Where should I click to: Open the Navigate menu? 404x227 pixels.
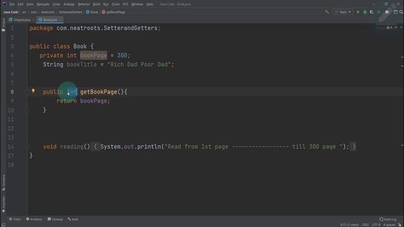coord(43,4)
